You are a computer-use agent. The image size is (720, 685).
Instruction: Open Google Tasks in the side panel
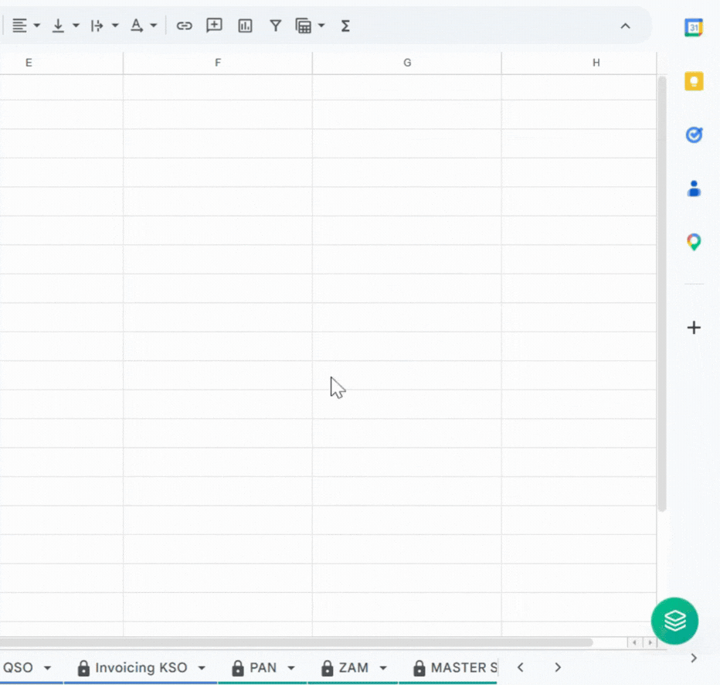click(693, 135)
